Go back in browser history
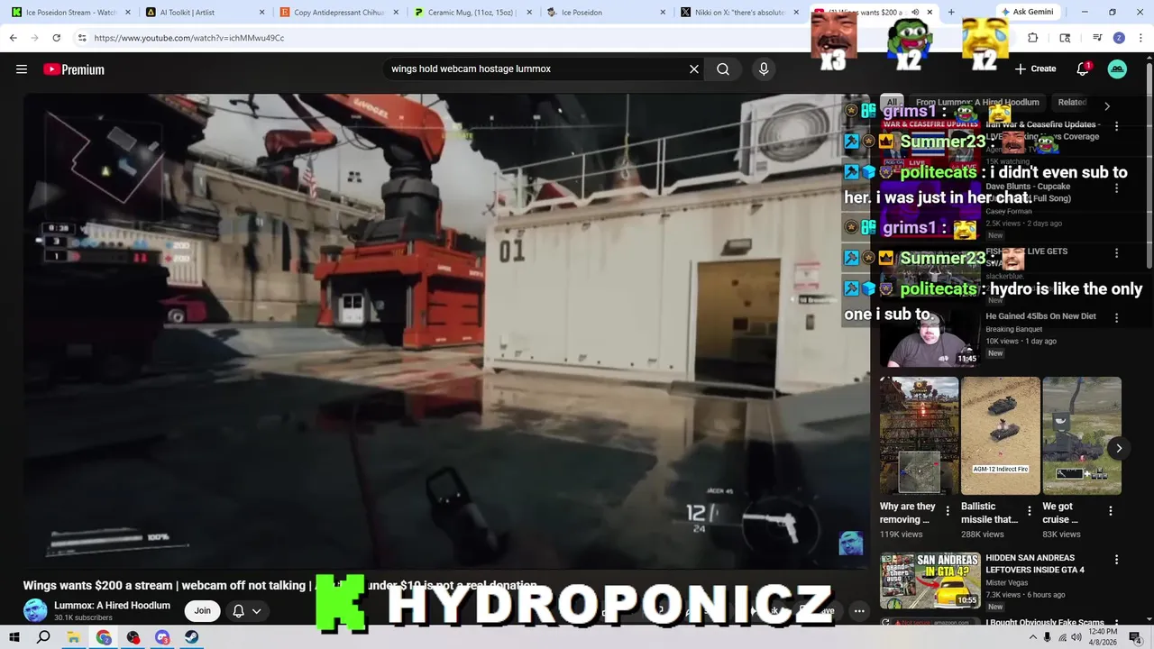The image size is (1154, 649). [13, 38]
